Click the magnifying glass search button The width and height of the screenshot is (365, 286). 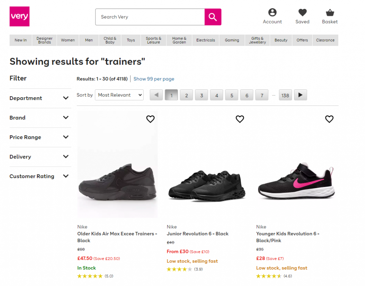[213, 17]
